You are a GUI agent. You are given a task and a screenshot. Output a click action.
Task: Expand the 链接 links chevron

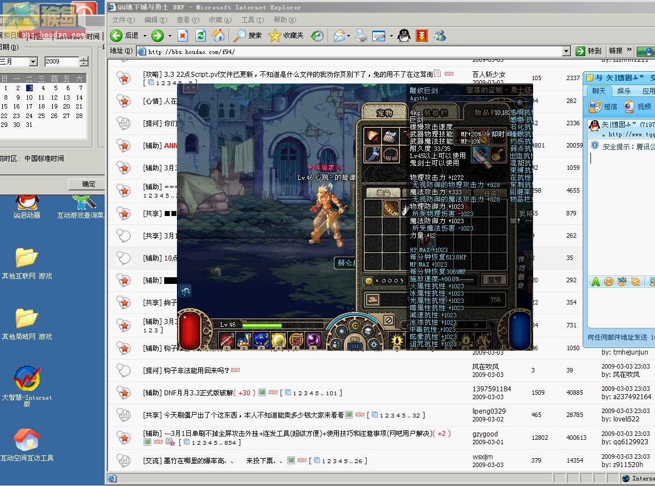click(x=629, y=50)
